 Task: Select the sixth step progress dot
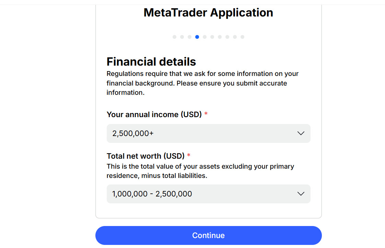(x=212, y=37)
